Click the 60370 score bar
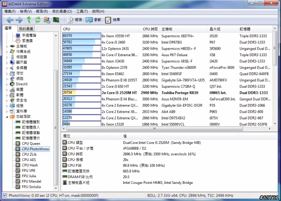This screenshot has height=201, width=281. 82,36
